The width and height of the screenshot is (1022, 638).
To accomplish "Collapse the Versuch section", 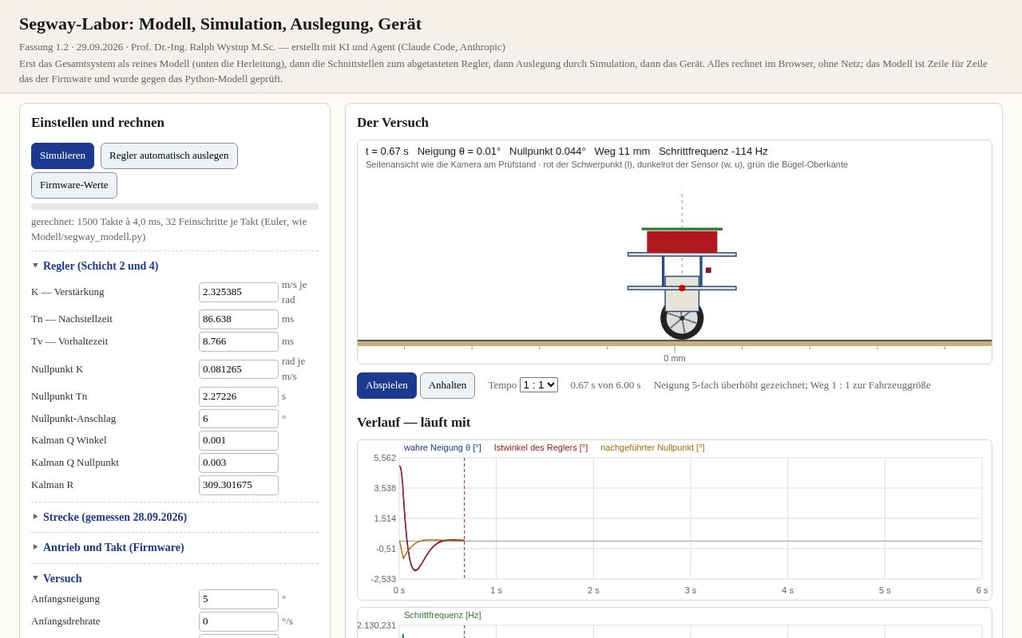I will tap(62, 579).
